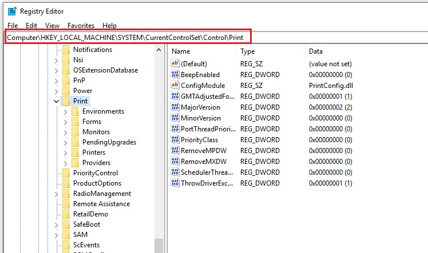The image size is (428, 253).
Task: Select the GMTAdjustedFo... value name
Action: click(x=208, y=96)
